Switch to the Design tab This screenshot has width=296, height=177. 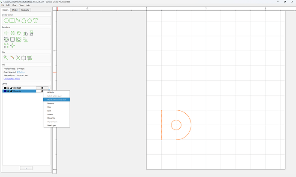(x=6, y=10)
